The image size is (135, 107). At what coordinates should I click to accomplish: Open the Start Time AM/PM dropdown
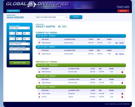pos(26,33)
